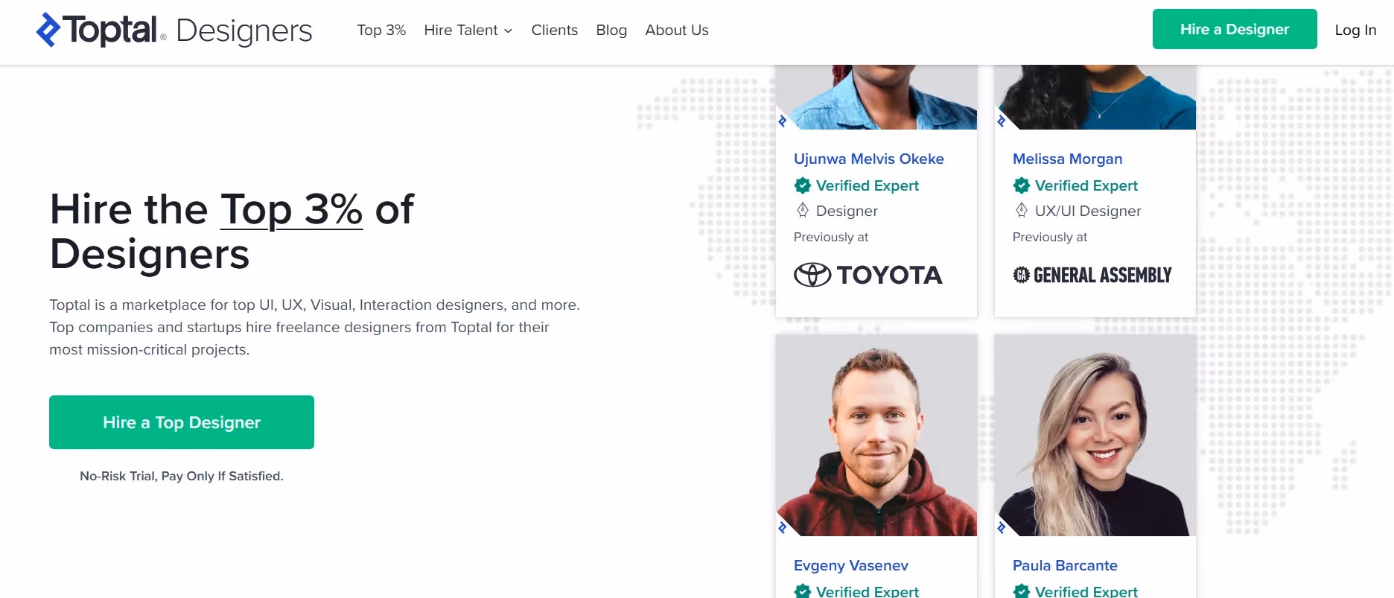Click the green Hire a Designer button
1394x598 pixels.
click(x=1234, y=29)
